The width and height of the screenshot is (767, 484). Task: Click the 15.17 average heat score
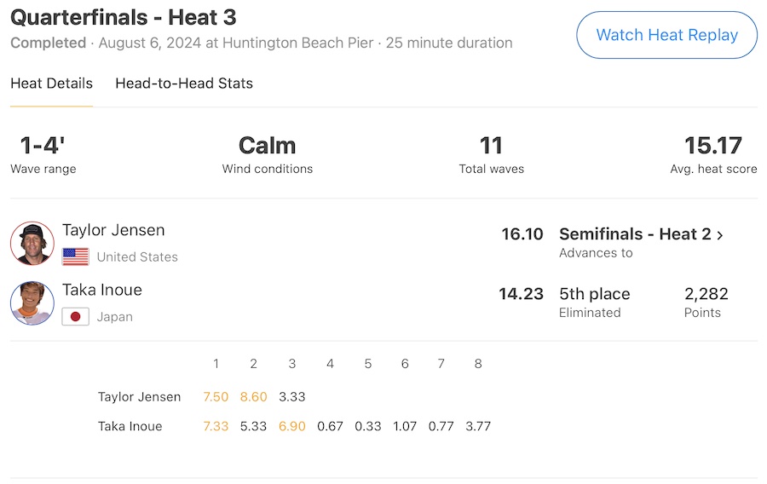[x=713, y=146]
